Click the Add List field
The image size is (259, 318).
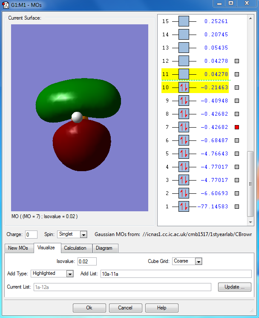176,274
